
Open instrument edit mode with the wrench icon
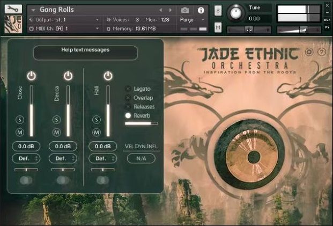[x=13, y=9]
